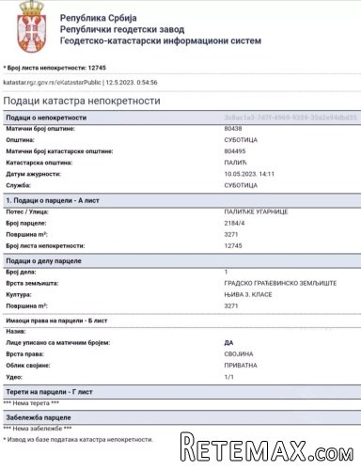Select culture value 'ЊИВА 3. КЛАСЕ'
361x470 pixels.
click(x=248, y=294)
